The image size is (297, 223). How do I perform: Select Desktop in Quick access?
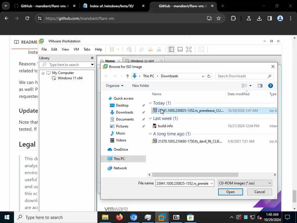122,105
